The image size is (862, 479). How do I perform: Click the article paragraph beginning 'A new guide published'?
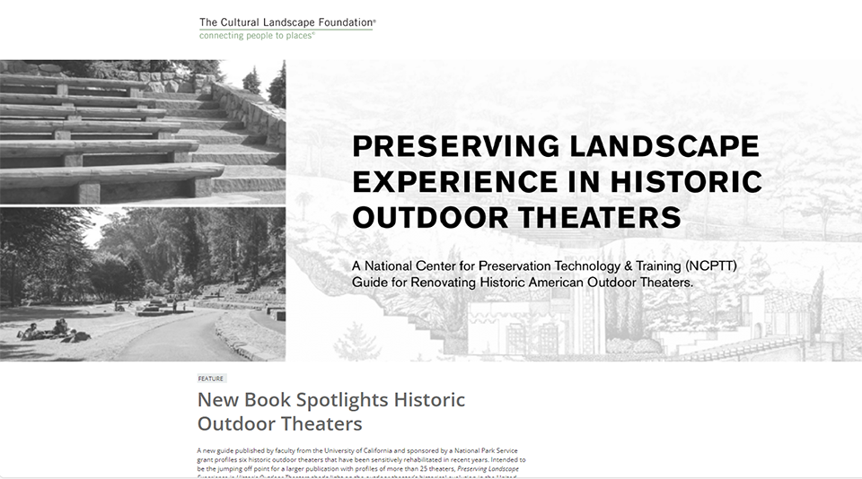361,463
